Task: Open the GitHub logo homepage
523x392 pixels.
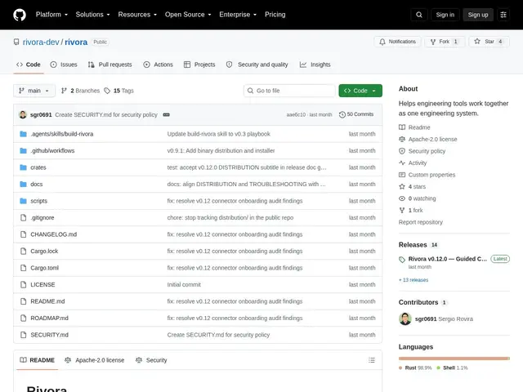Action: click(20, 15)
